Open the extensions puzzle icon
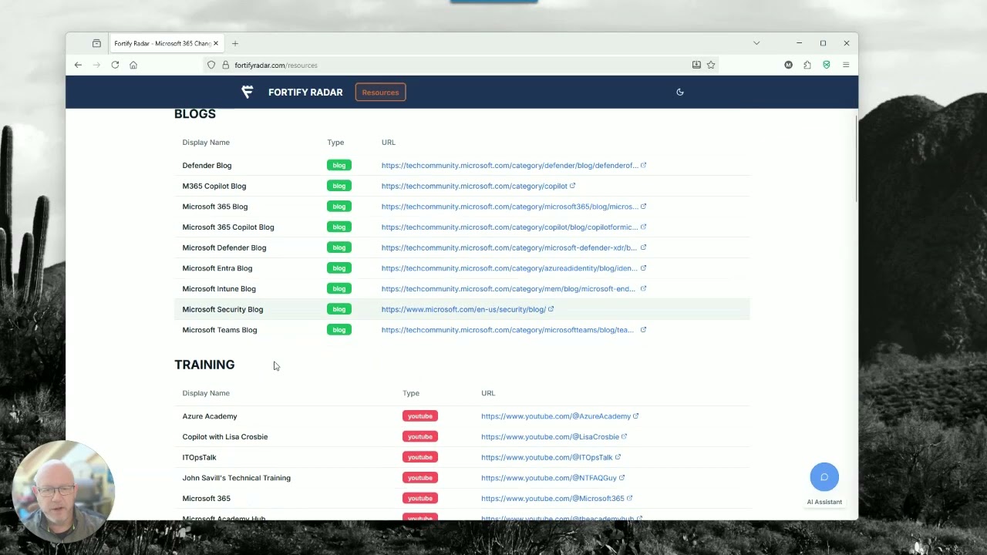 pos(807,65)
